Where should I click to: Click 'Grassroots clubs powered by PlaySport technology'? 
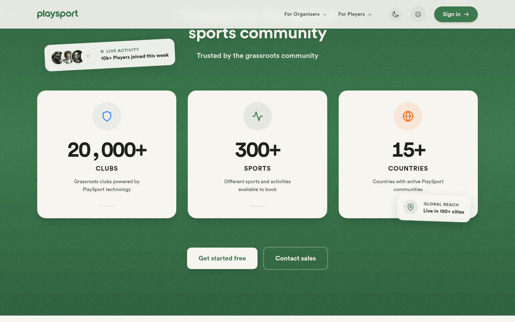(107, 185)
